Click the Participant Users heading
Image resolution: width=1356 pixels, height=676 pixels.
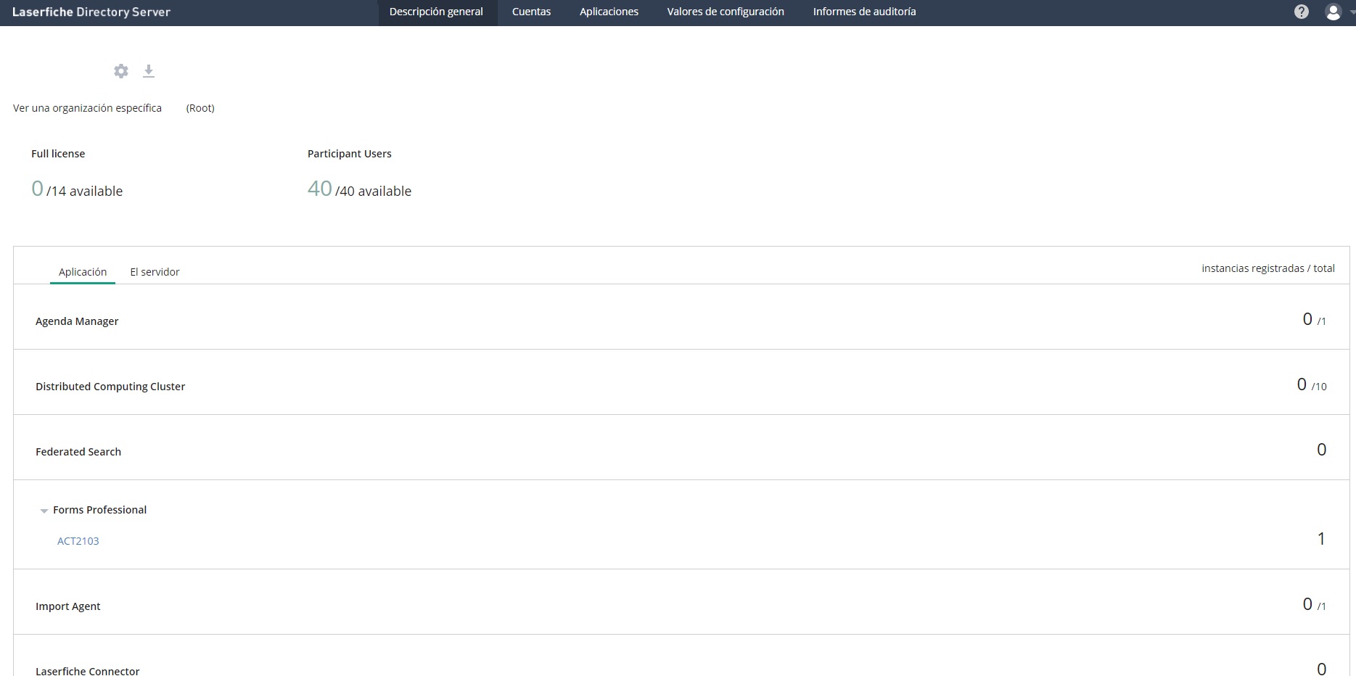[350, 154]
